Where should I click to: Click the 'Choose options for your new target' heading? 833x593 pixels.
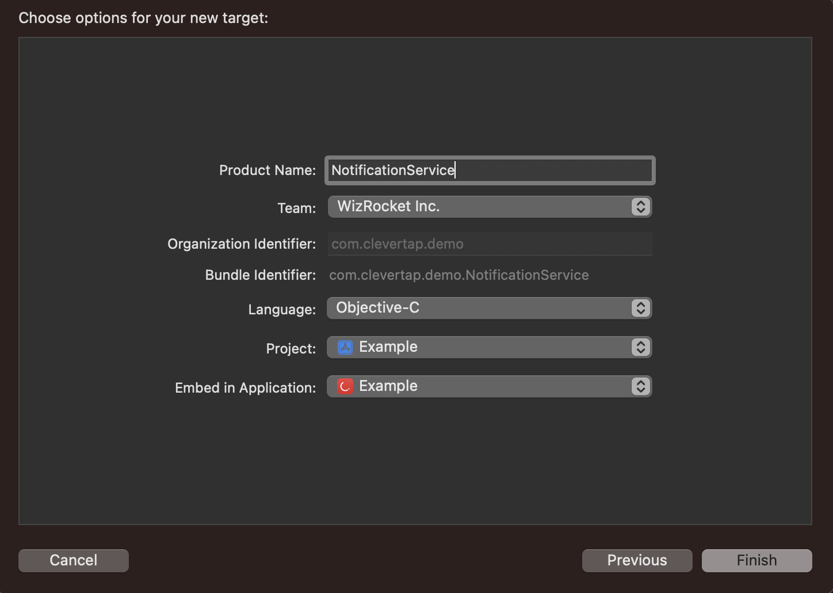[x=143, y=18]
